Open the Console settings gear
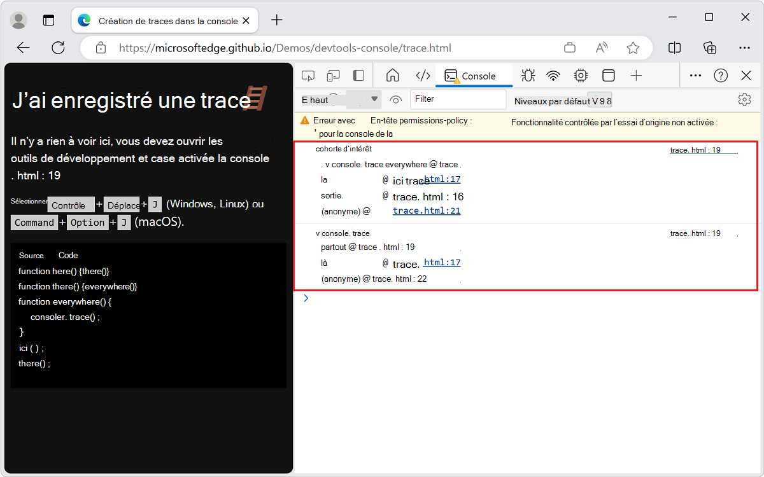Screen dimensions: 764x477 [x=744, y=99]
